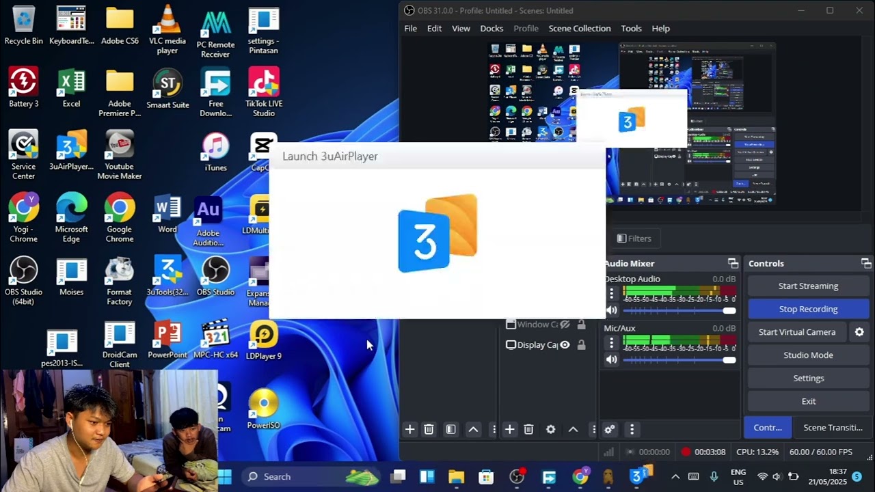The width and height of the screenshot is (875, 492).
Task: Open Audio Mixer toolbar overflow menu
Action: click(x=632, y=429)
